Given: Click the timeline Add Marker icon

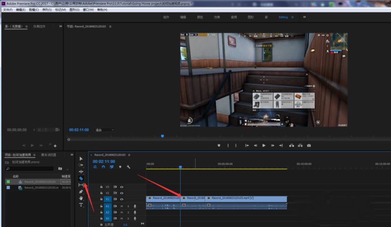Looking at the screenshot, I should point(120,167).
